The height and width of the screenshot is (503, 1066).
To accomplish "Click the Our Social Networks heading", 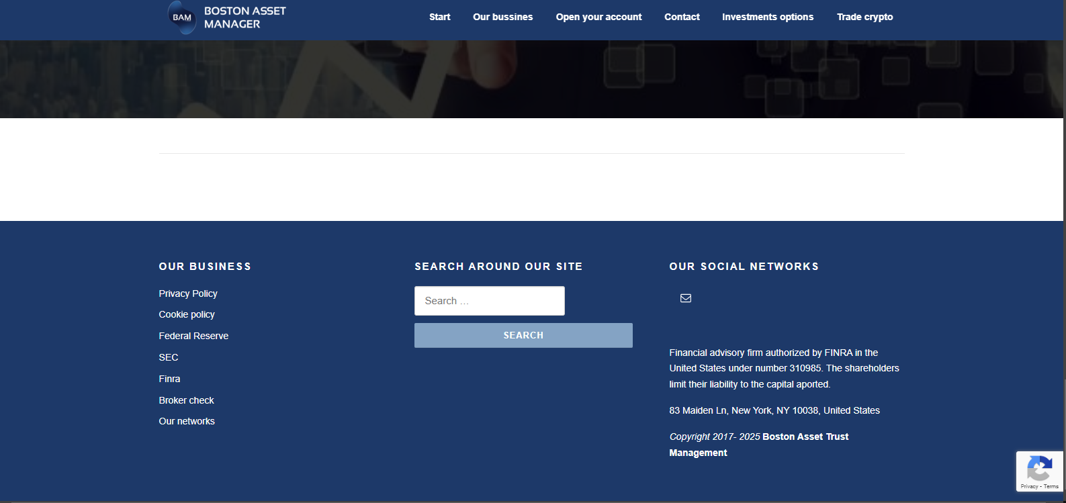I will click(x=744, y=267).
